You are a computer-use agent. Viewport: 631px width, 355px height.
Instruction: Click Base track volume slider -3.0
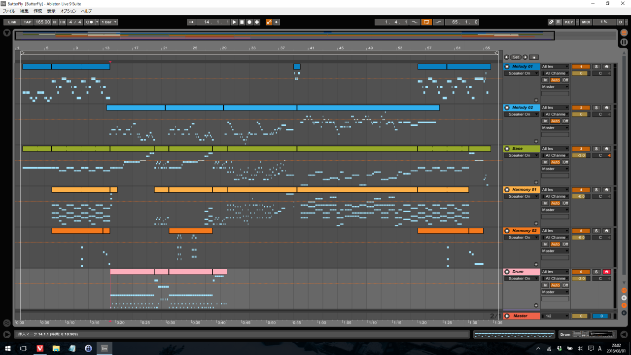581,155
